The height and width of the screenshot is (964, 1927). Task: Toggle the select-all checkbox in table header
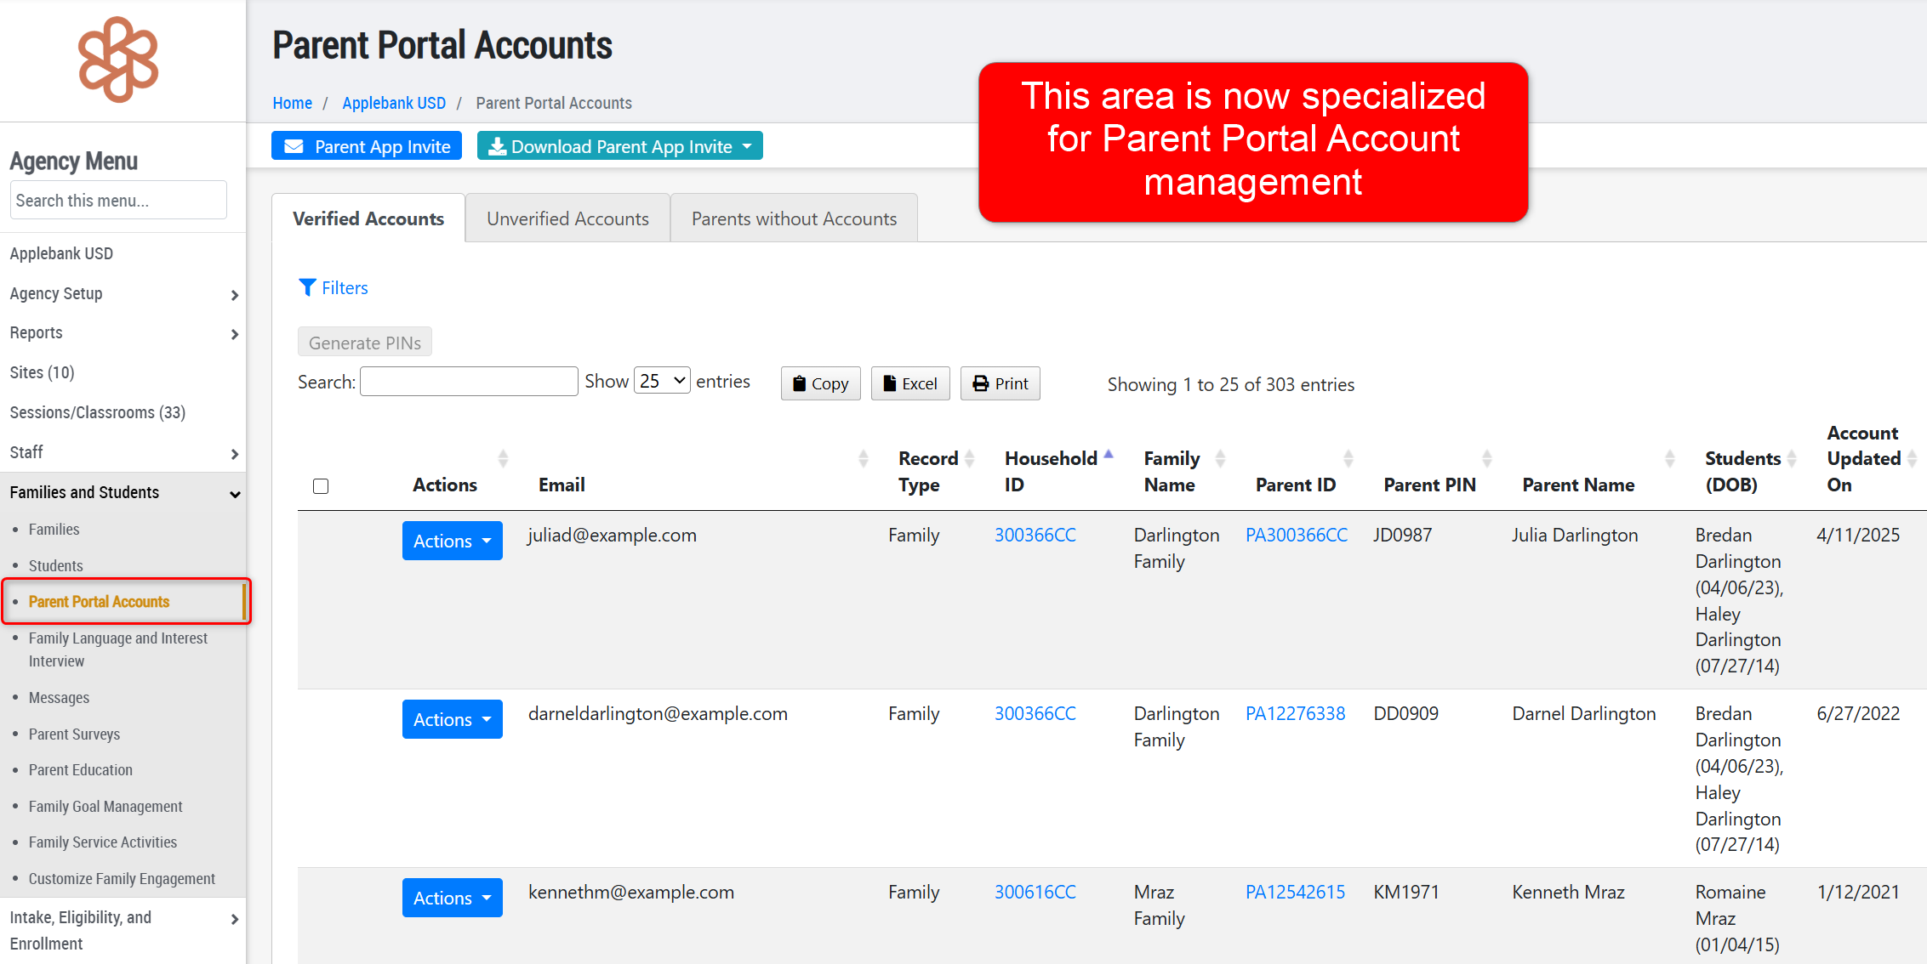(x=321, y=486)
